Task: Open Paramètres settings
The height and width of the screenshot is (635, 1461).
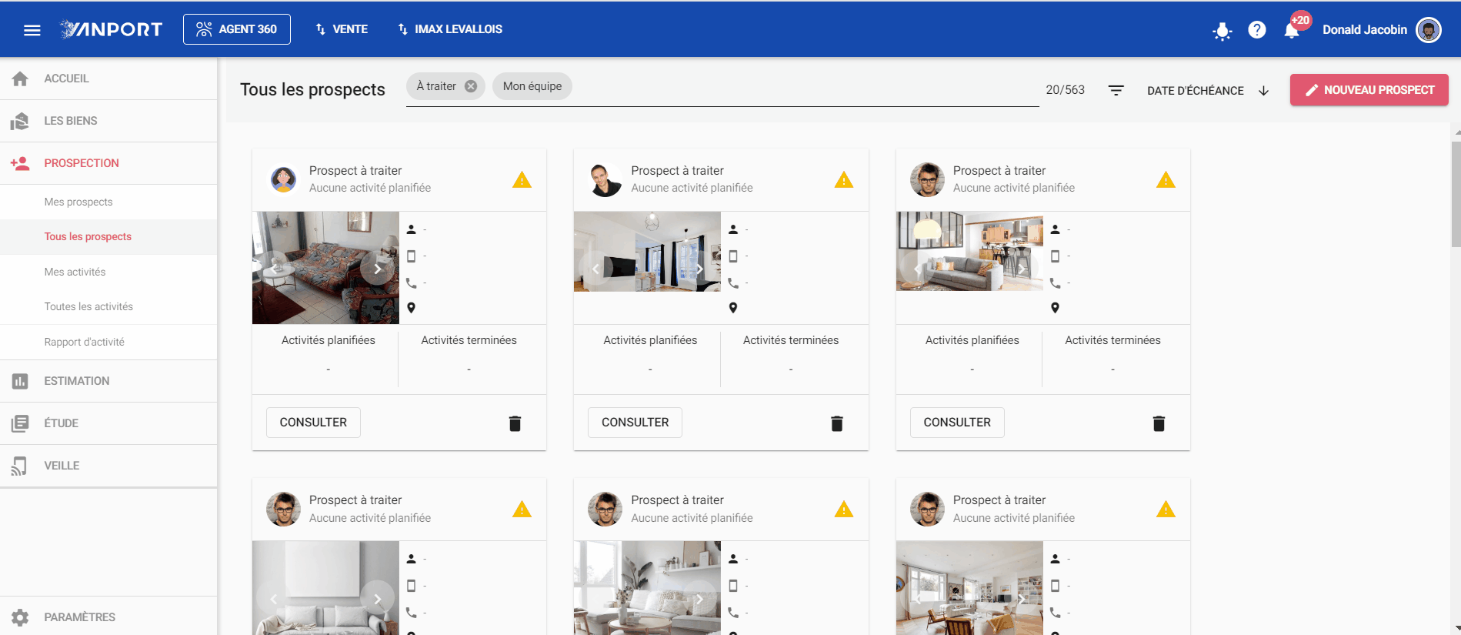Action: [x=108, y=617]
